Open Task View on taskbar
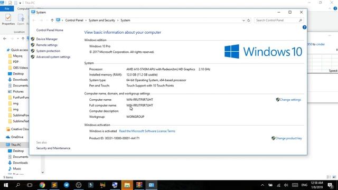Screen dimensions: 338x190 30,185
